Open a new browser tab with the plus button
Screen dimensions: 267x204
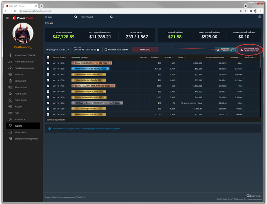click(x=41, y=6)
